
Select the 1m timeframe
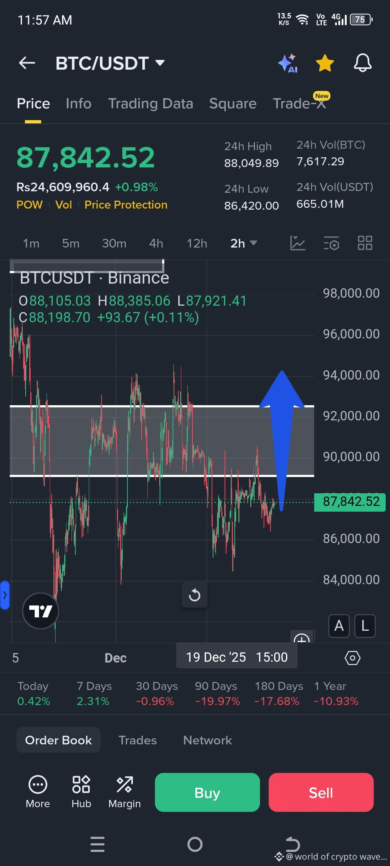click(x=31, y=244)
